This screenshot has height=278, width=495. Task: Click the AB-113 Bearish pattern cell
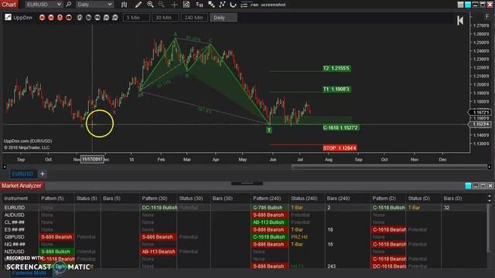pyautogui.click(x=158, y=252)
